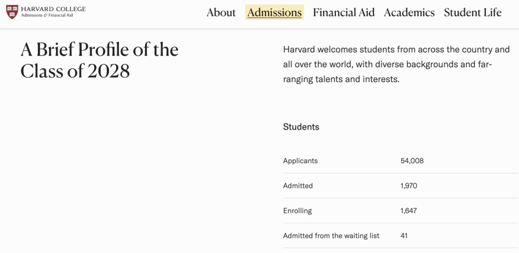Open the Academics navigation item
Screen dimensions: 519x253
[x=409, y=12]
